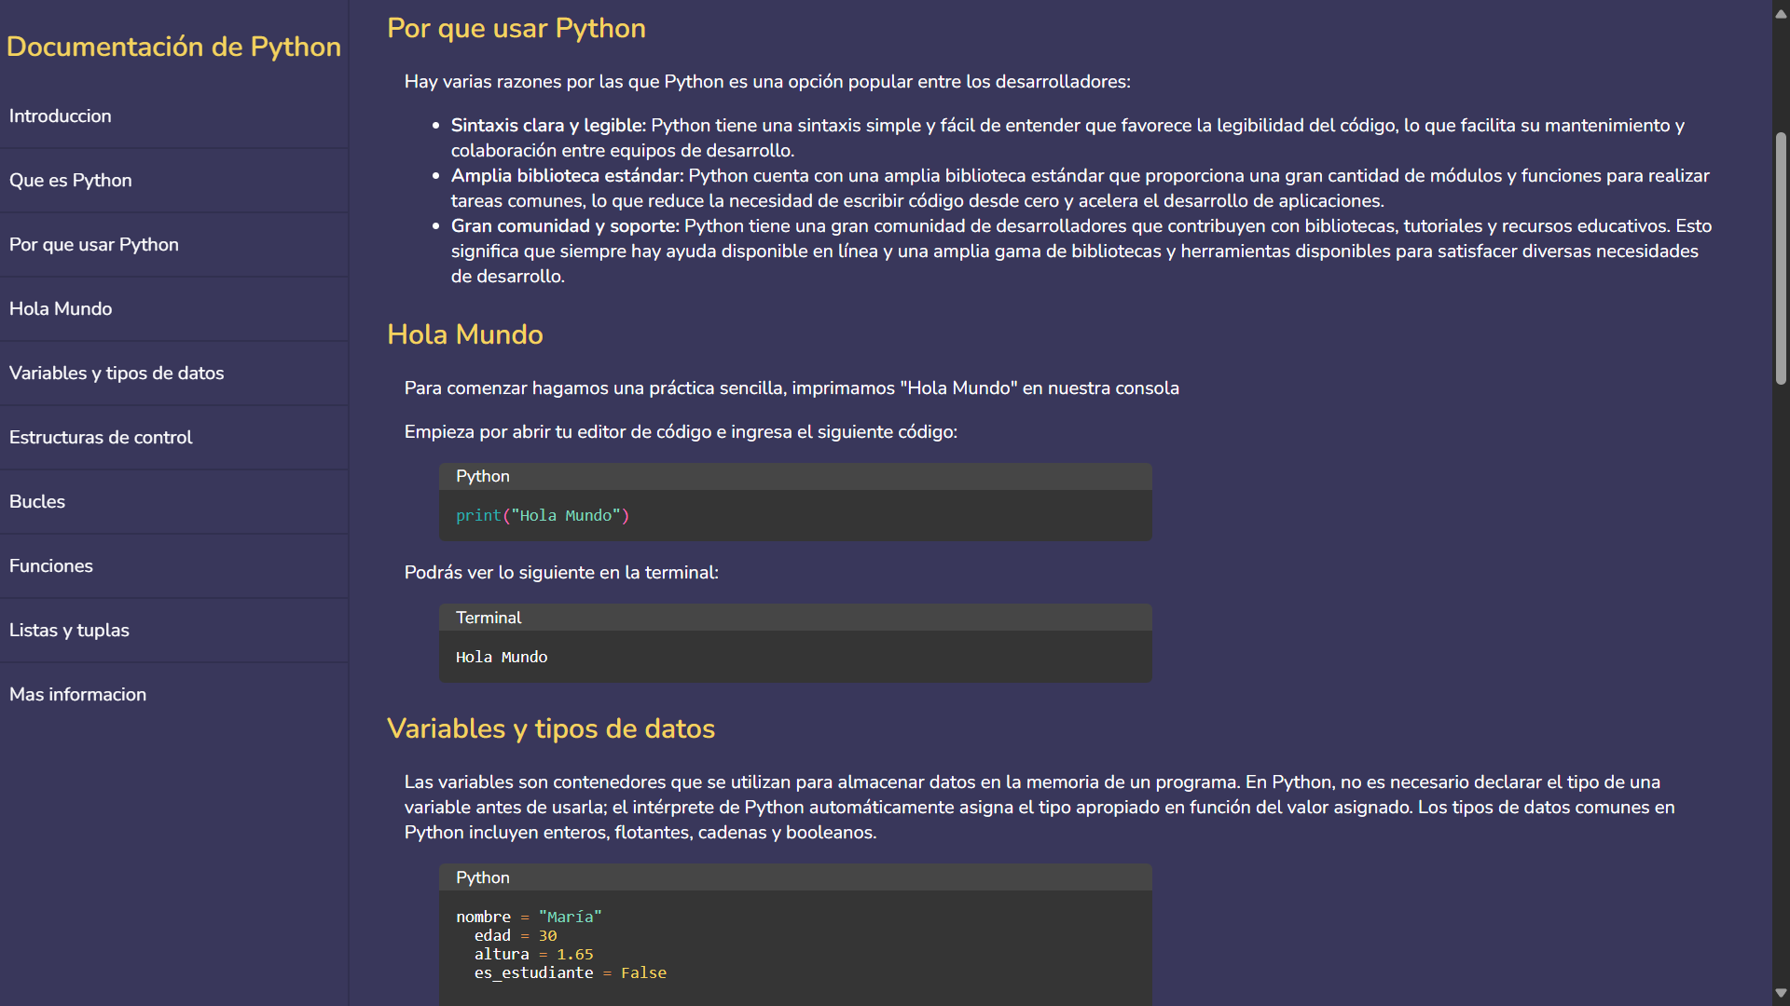
Task: Click the Python label above variables code
Action: coord(483,877)
